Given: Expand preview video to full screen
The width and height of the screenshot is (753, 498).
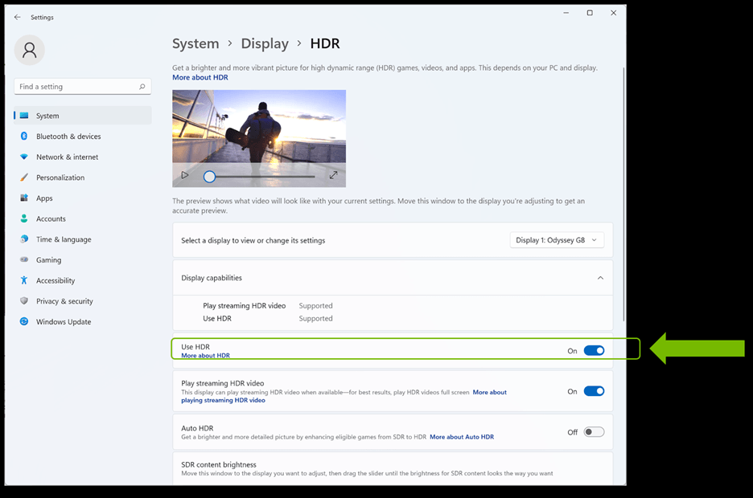Looking at the screenshot, I should [333, 175].
